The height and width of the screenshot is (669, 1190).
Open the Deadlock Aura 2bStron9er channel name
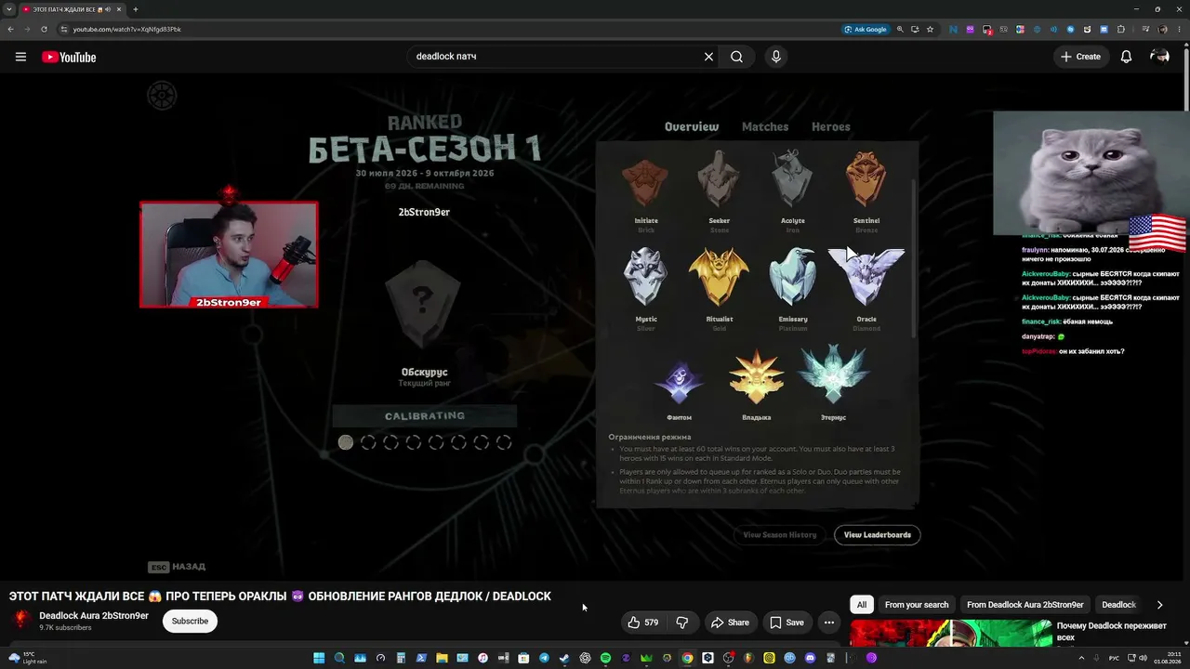pos(94,615)
